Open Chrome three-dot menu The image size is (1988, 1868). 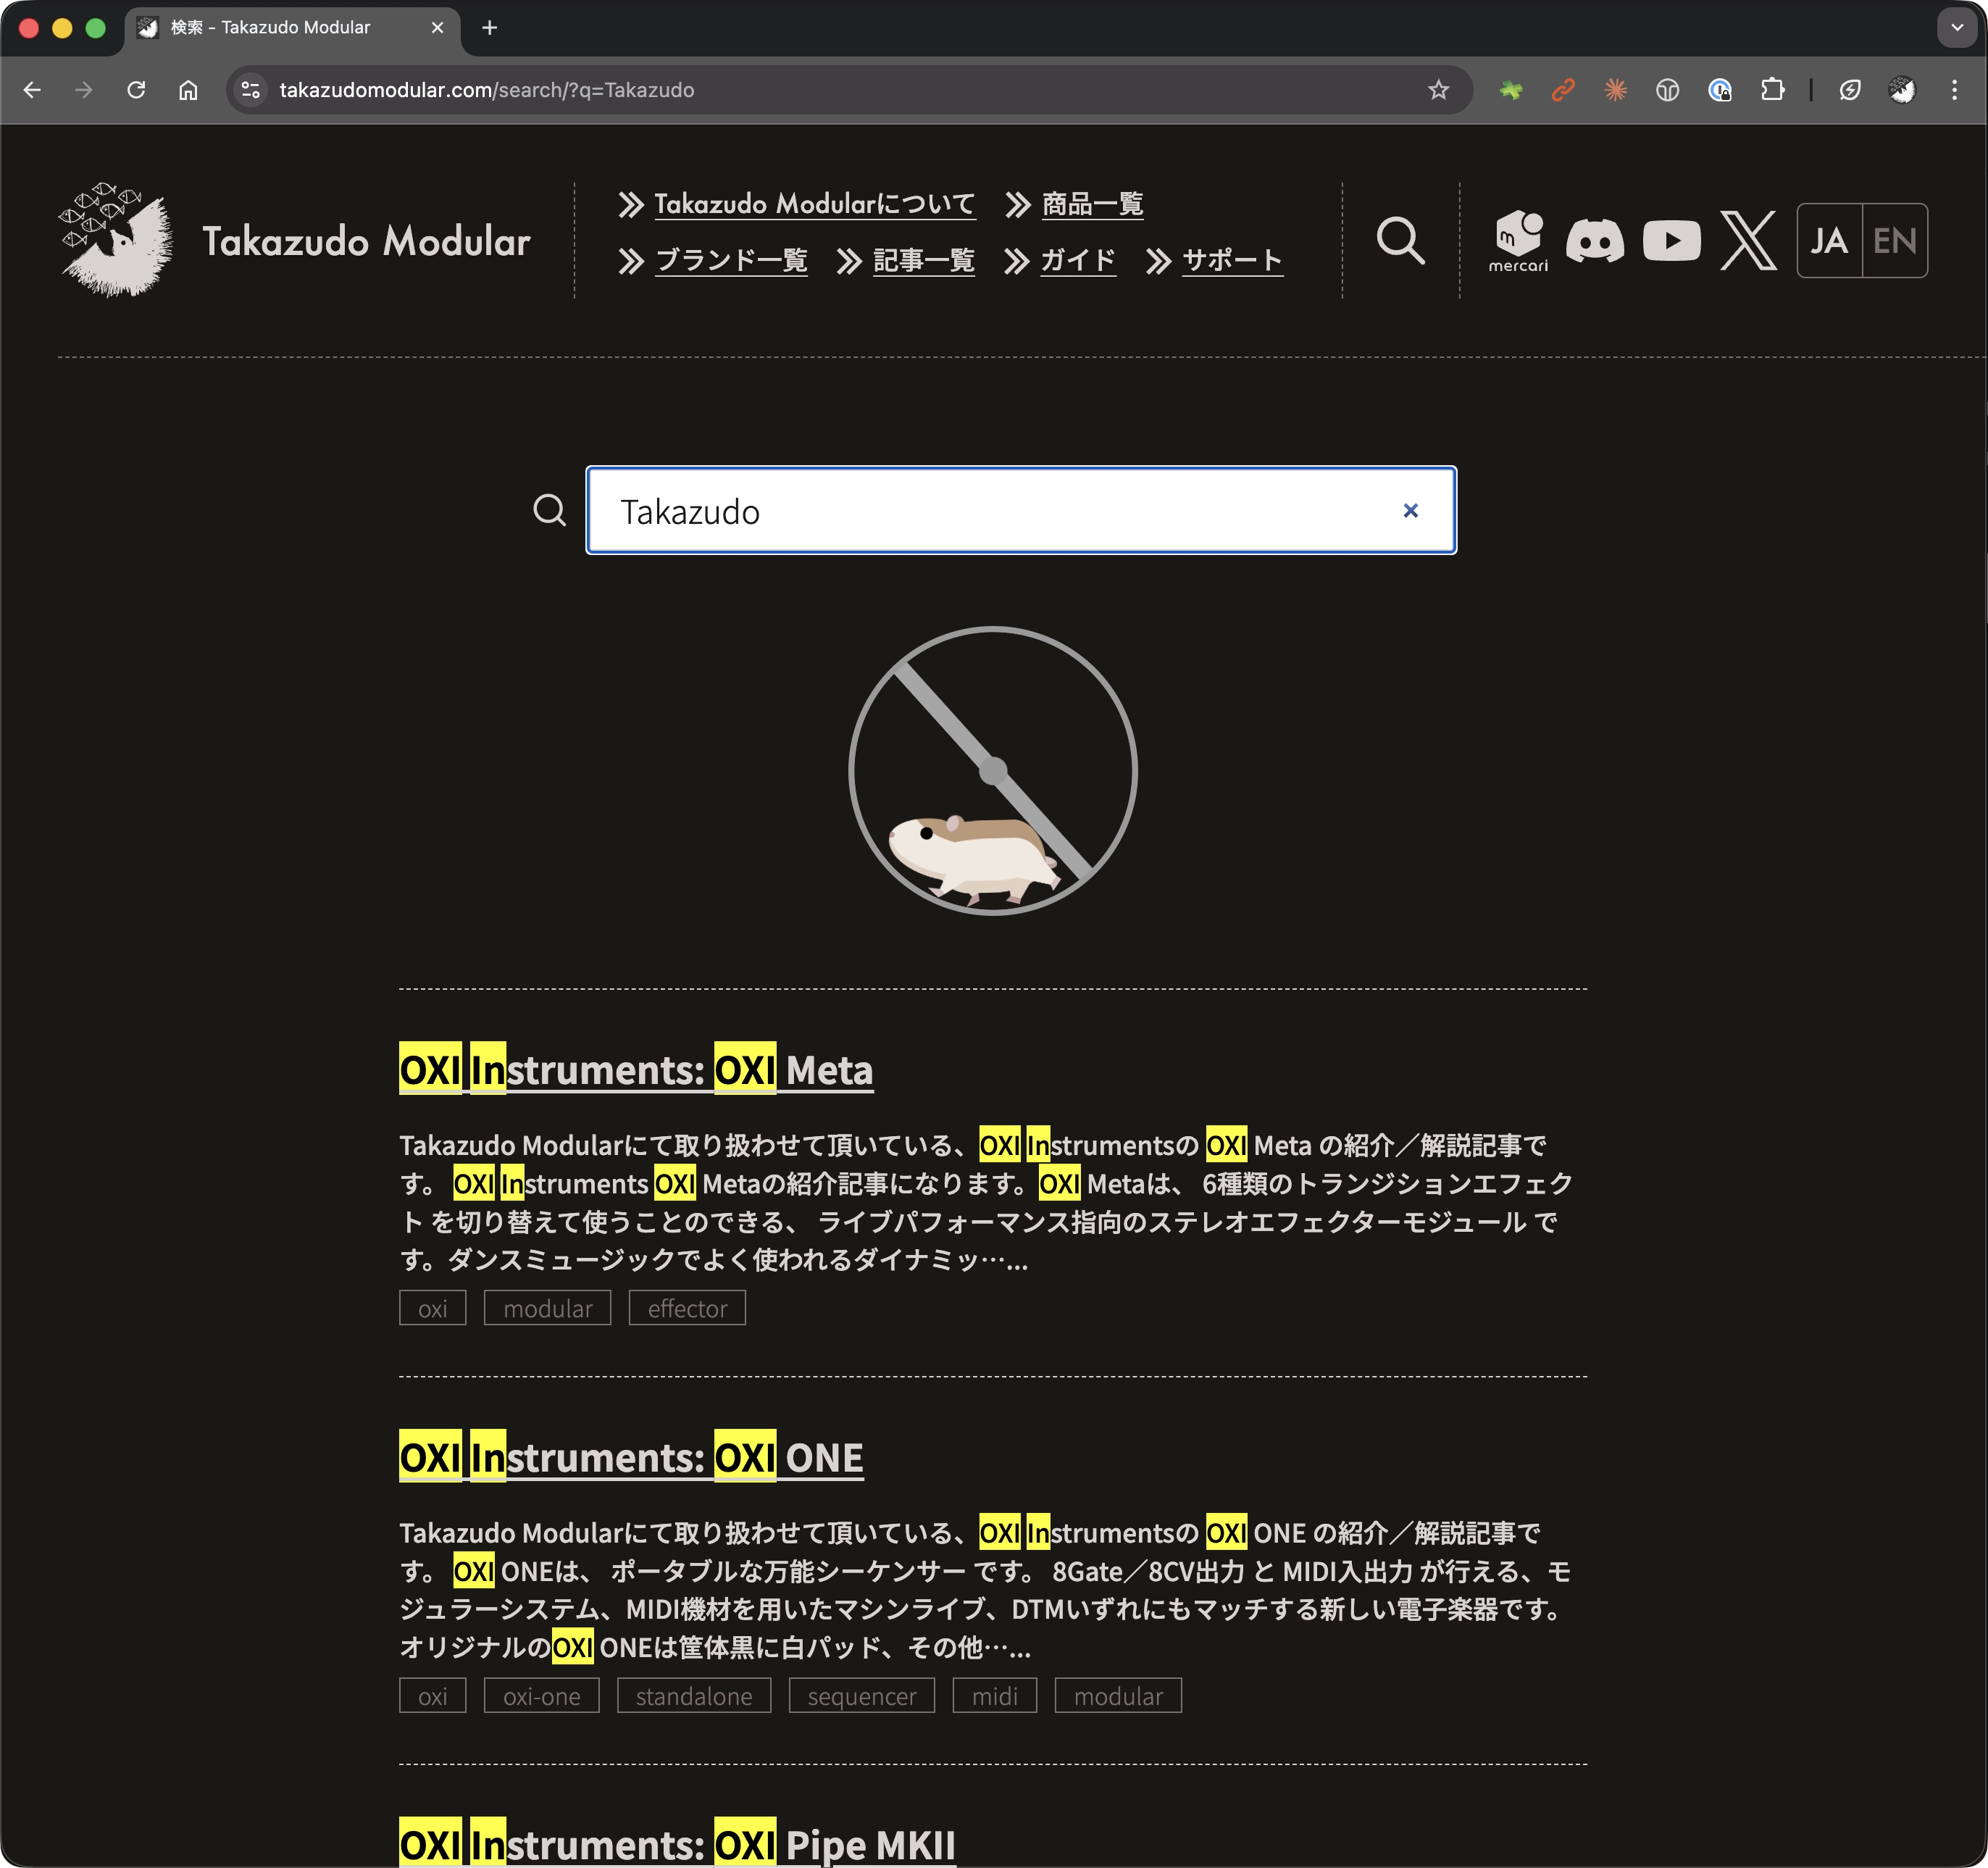[x=1954, y=90]
